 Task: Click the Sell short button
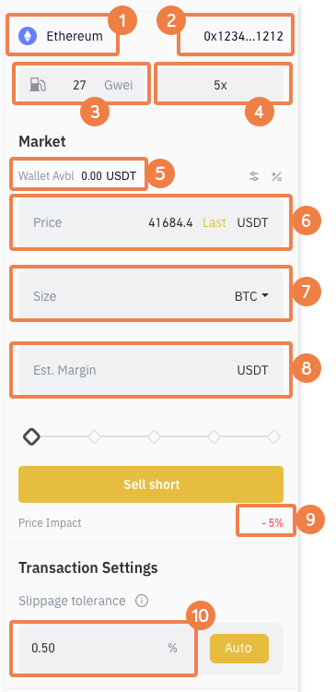point(151,484)
